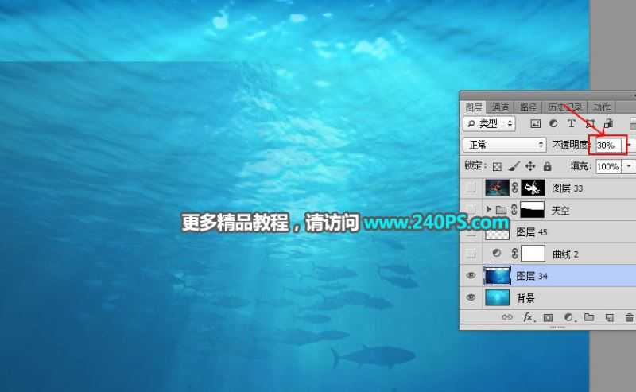Hide the 图层 34 layer eye
636x392 pixels.
(471, 276)
